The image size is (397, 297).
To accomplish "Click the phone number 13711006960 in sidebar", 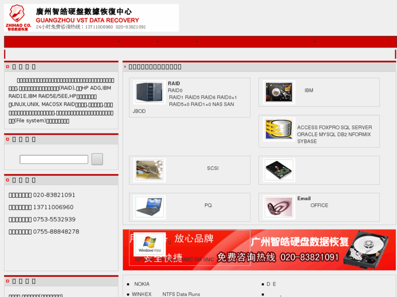I will (53, 207).
